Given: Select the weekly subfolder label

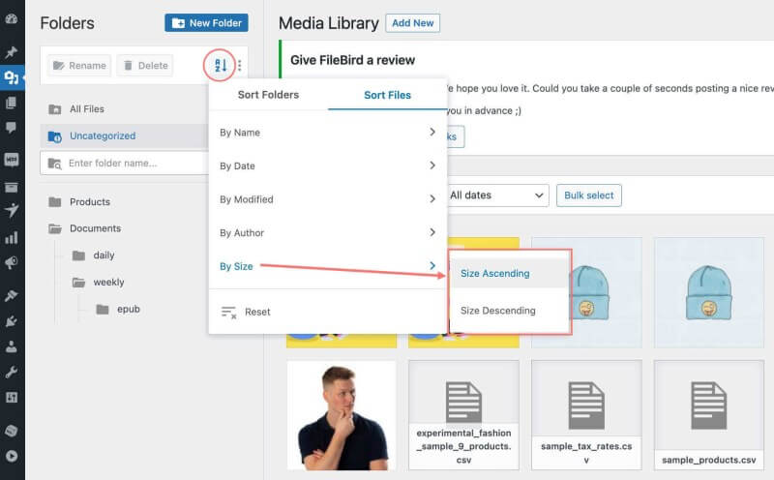Looking at the screenshot, I should (108, 283).
